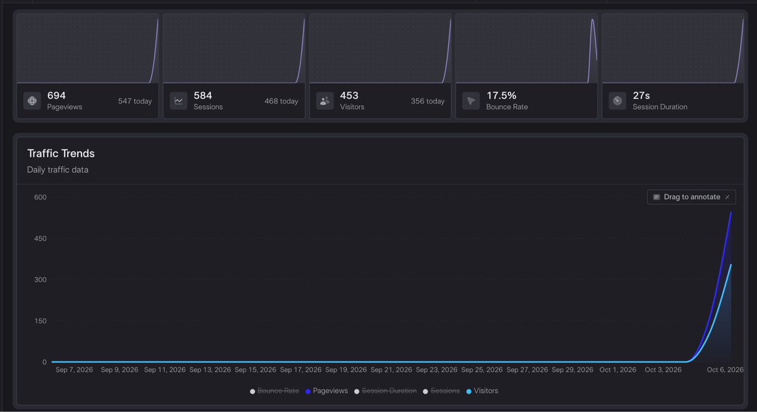The height and width of the screenshot is (412, 757).
Task: Click the Visitors people icon
Action: [325, 101]
